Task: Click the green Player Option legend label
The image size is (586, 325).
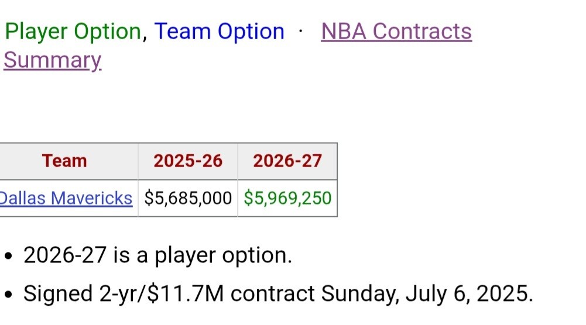Action: (x=73, y=31)
